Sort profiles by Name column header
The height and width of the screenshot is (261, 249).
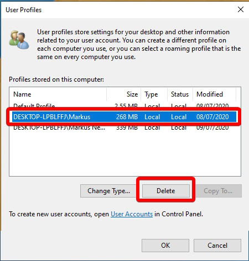[x=58, y=94]
